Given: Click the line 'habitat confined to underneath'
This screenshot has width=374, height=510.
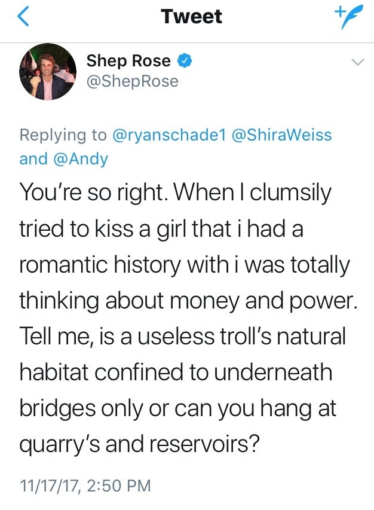Looking at the screenshot, I should 176,372.
